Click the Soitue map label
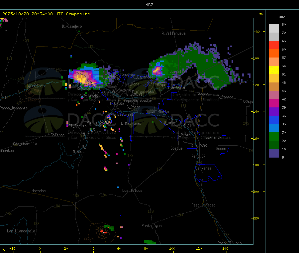Screen dimensions: 299x253 [x=177, y=148]
